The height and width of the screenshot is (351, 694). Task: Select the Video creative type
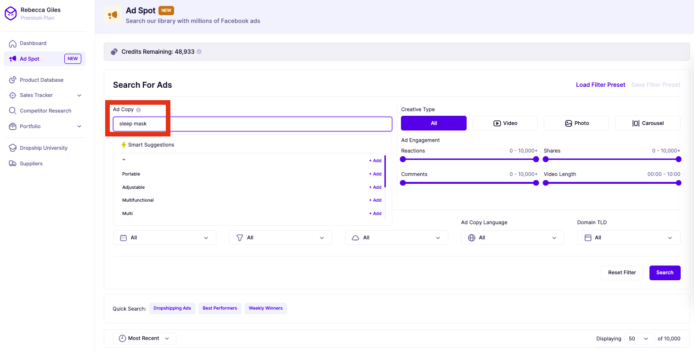tap(505, 123)
